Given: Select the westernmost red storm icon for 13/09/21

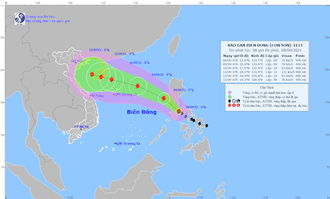Looking at the screenshot, I should 92,74.
